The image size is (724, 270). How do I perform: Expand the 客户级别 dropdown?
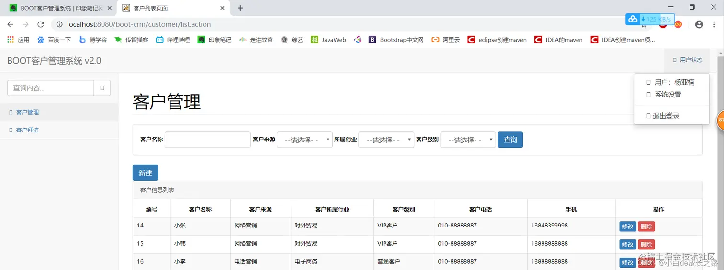pos(468,140)
